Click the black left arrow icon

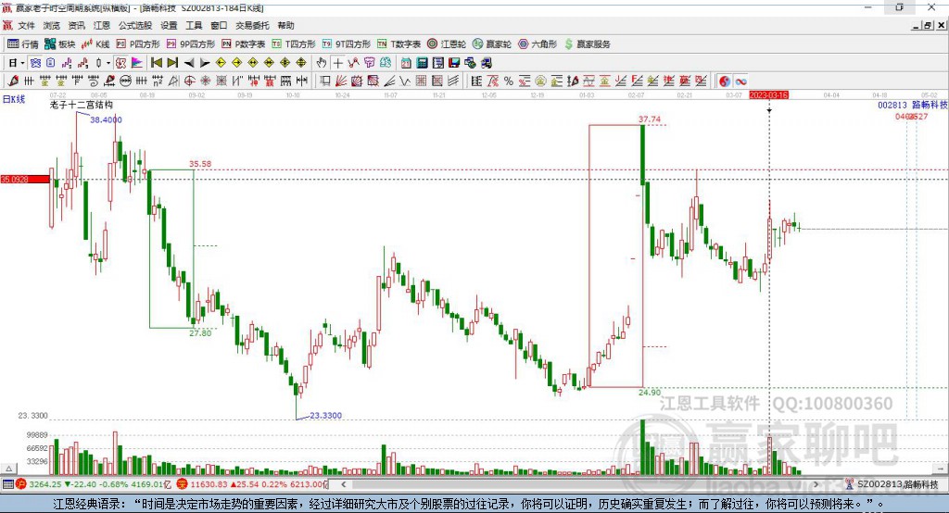tap(189, 63)
